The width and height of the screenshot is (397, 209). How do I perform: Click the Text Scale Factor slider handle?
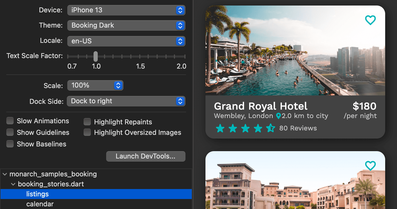(96, 57)
